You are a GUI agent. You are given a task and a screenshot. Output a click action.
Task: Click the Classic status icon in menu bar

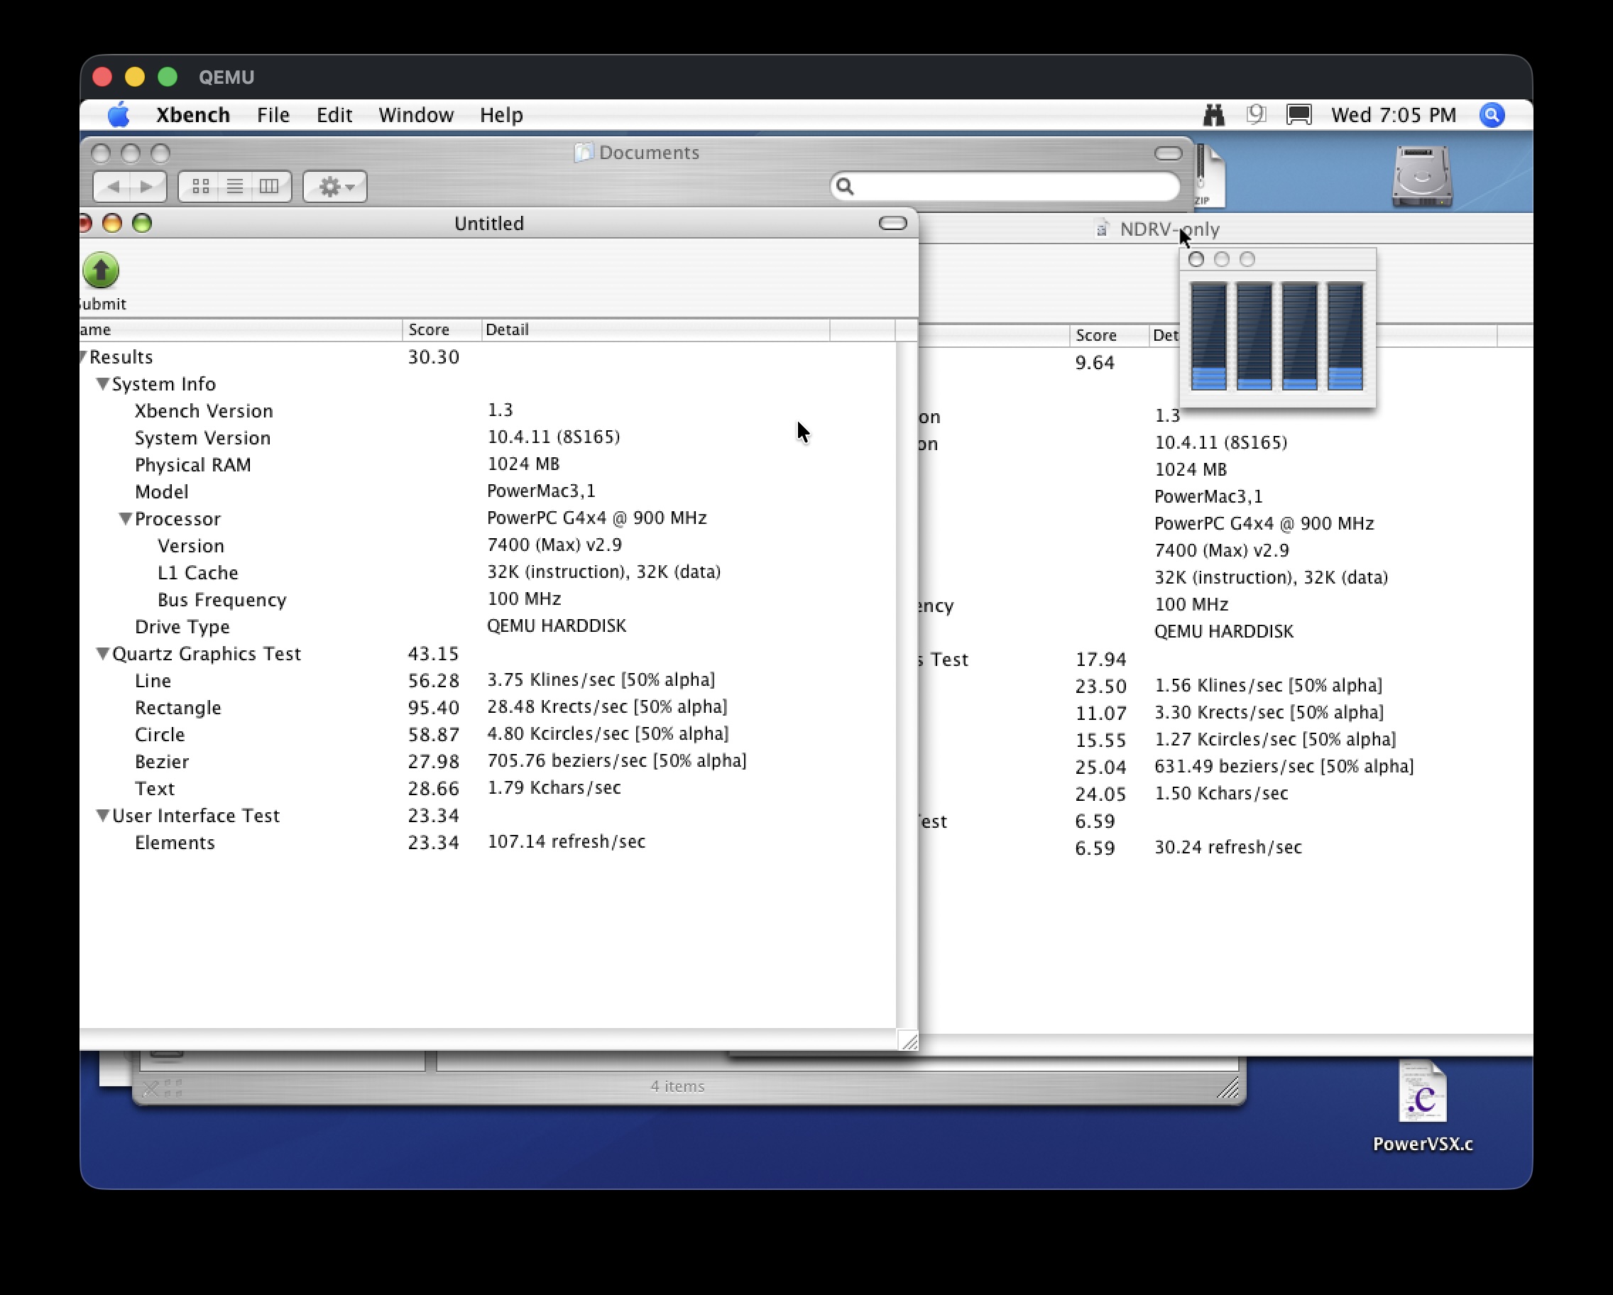click(x=1256, y=115)
